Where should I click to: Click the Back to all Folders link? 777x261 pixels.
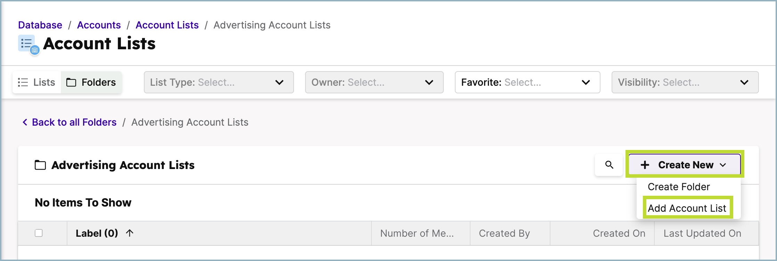point(74,122)
